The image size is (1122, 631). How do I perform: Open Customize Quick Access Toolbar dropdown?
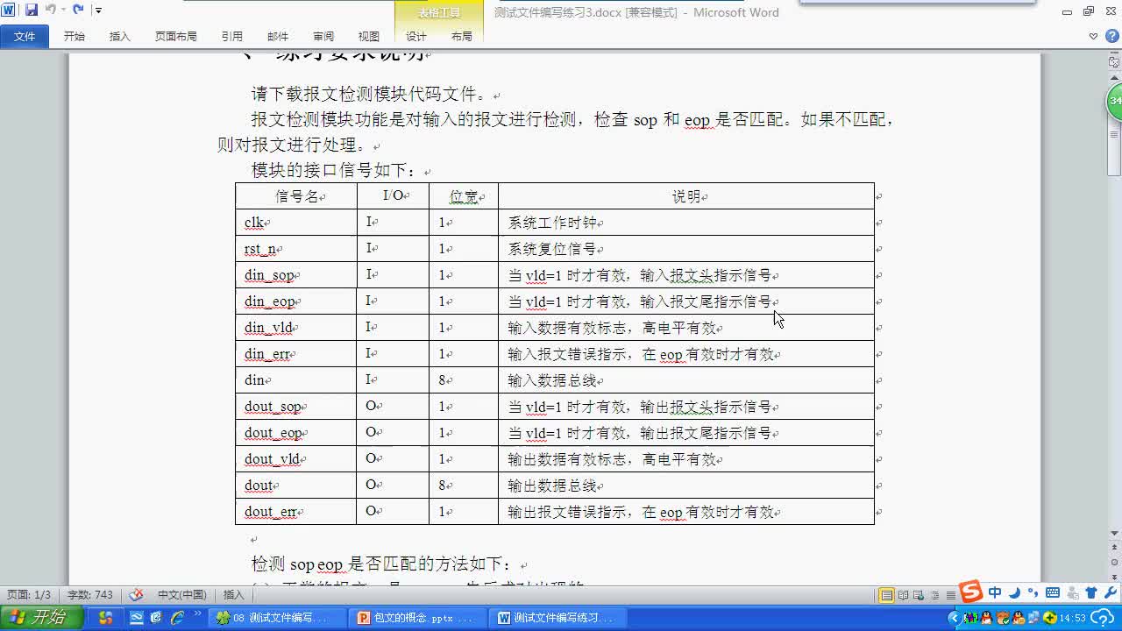pos(98,11)
